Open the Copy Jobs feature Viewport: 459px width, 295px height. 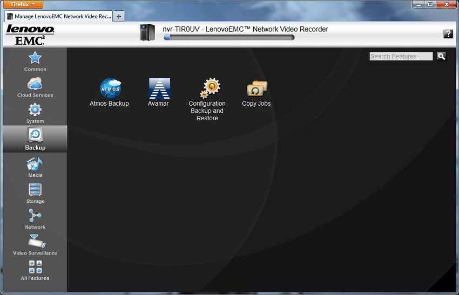[256, 93]
